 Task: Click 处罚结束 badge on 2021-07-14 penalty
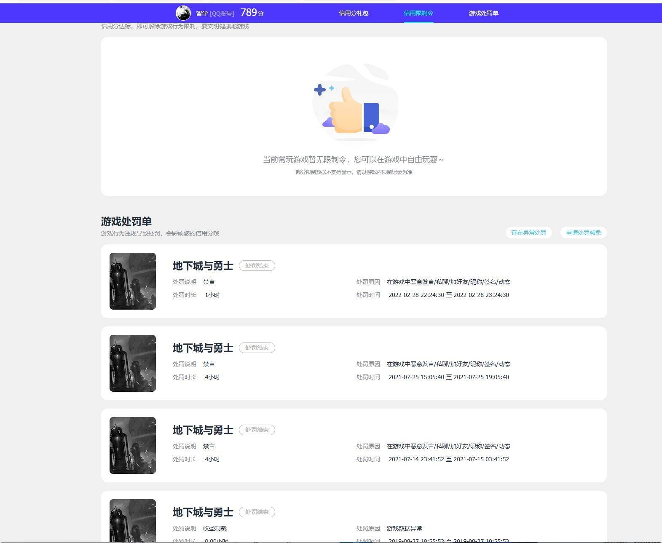tap(257, 430)
